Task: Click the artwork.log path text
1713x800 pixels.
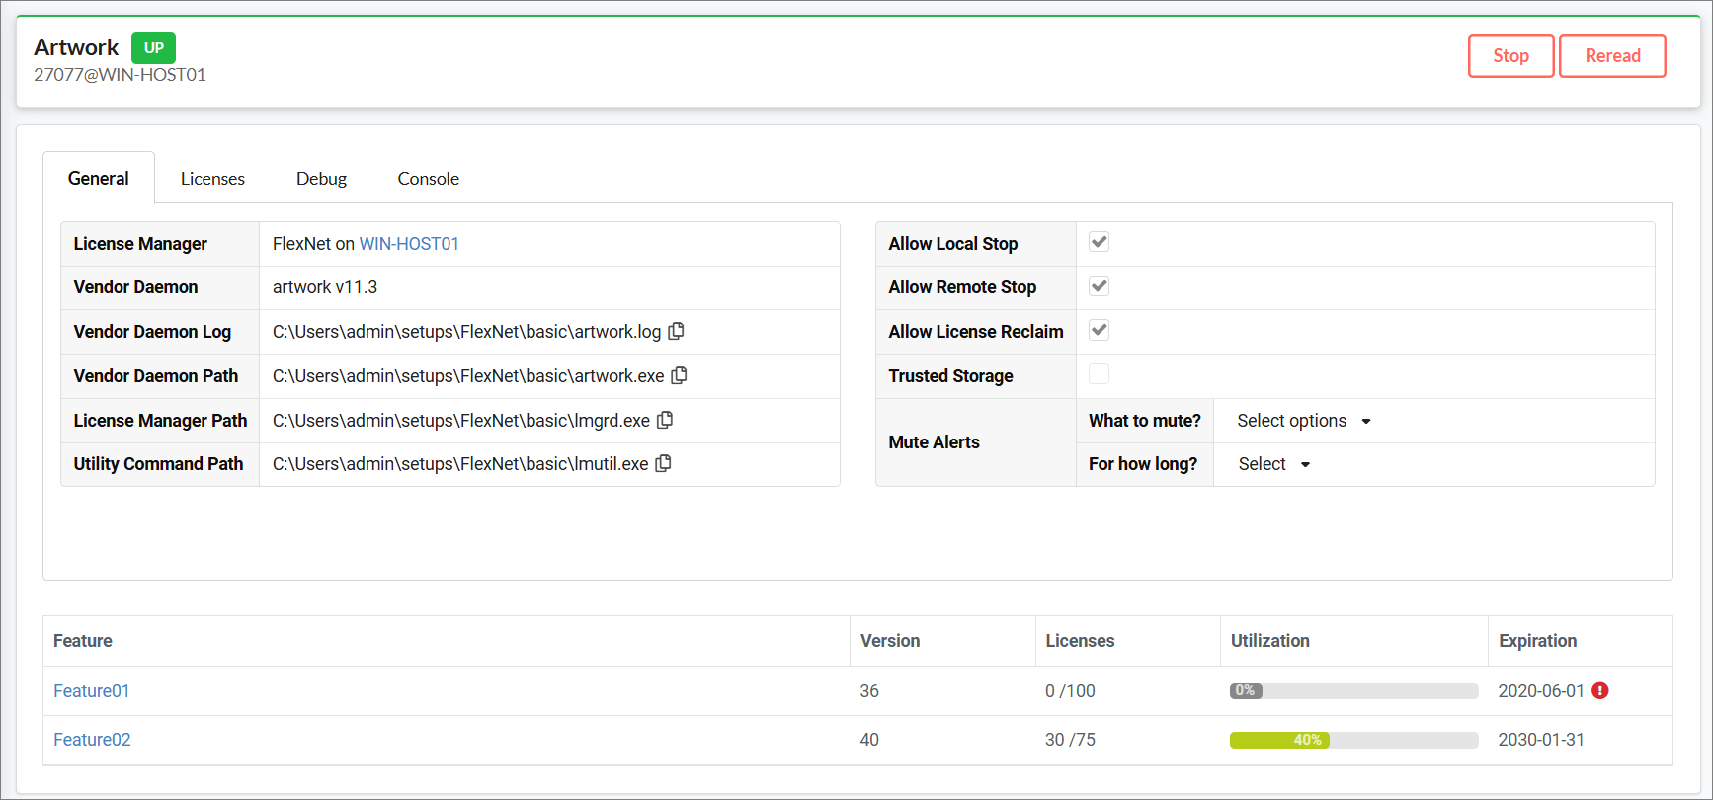Action: coord(466,332)
